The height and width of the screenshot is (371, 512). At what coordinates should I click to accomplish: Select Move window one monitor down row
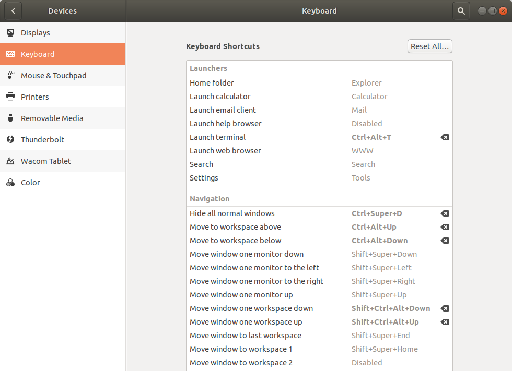(319, 254)
